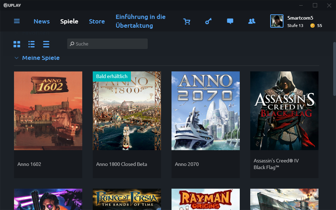Select the Spiele tab

pyautogui.click(x=69, y=21)
